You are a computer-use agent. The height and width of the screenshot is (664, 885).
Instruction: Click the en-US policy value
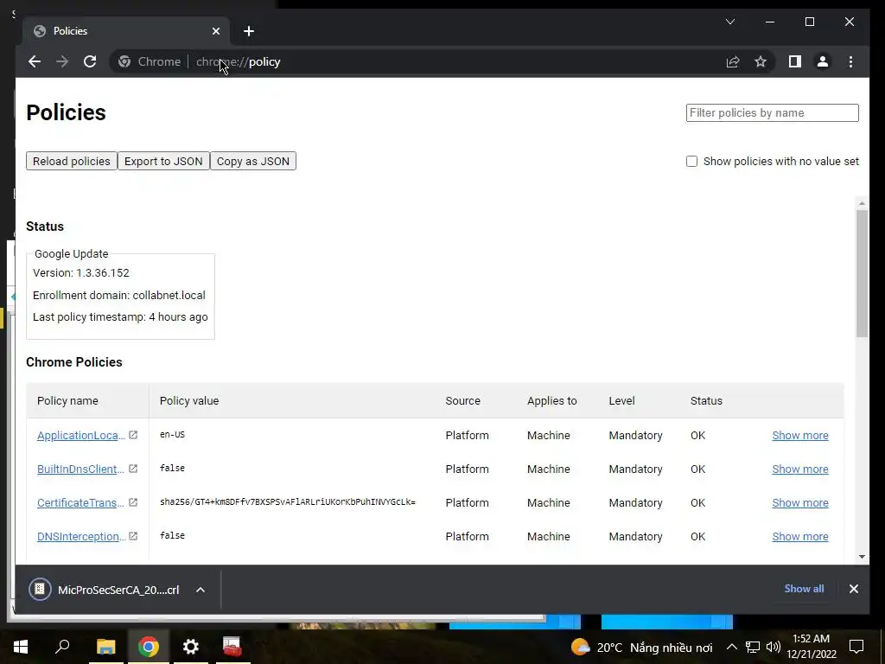click(x=172, y=434)
